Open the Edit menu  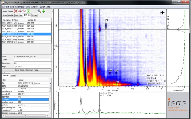12,7
